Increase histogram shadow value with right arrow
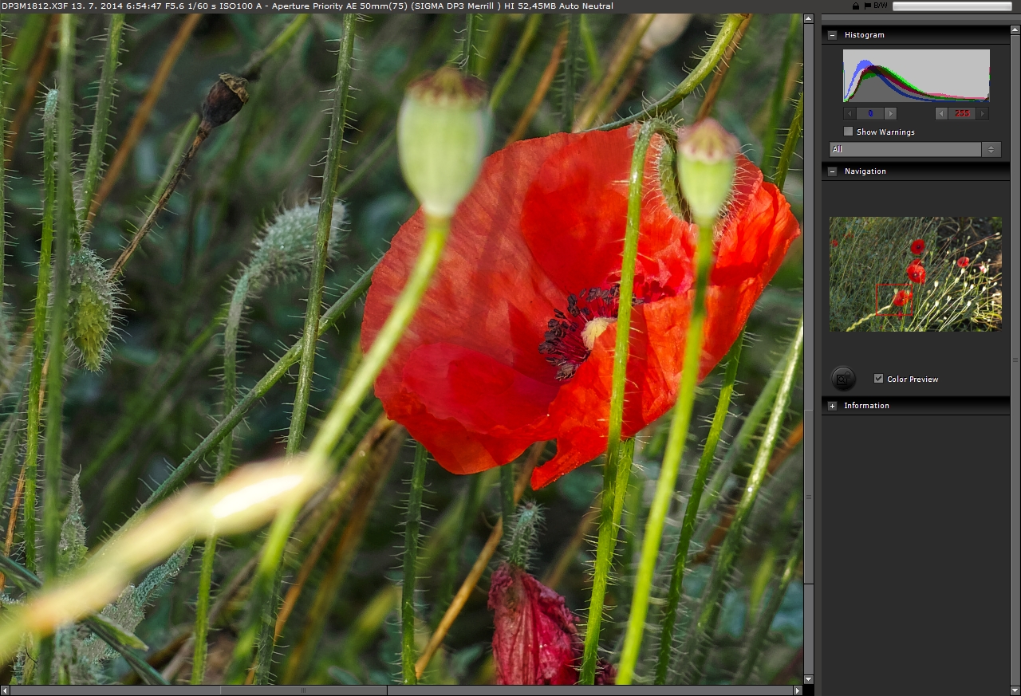 pos(890,113)
